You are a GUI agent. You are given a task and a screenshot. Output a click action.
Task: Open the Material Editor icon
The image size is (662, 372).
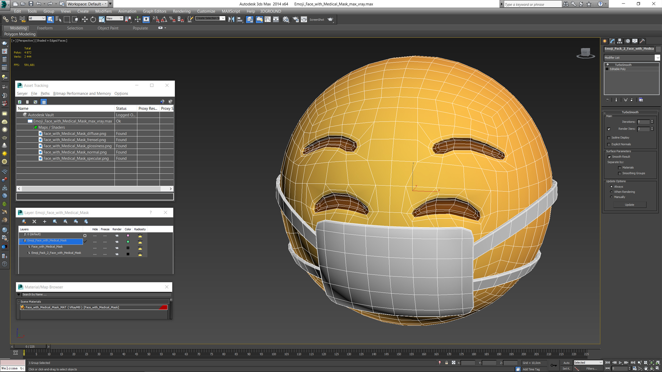(x=286, y=20)
